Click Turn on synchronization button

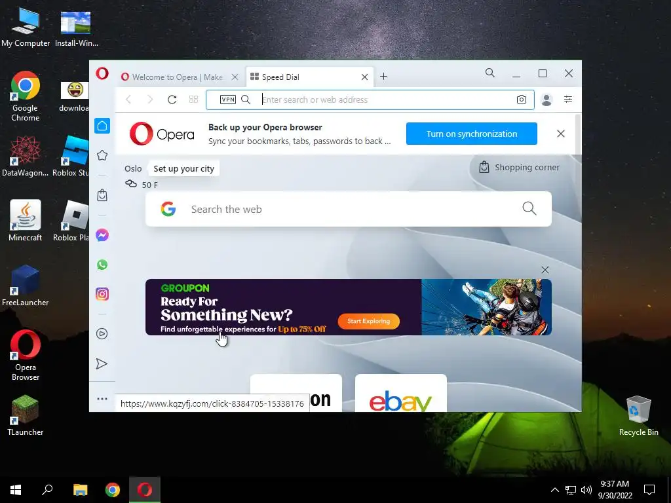[x=472, y=134]
